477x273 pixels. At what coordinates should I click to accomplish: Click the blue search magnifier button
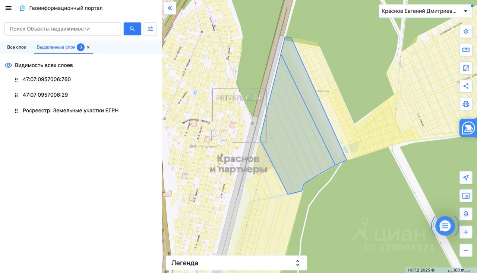point(132,29)
